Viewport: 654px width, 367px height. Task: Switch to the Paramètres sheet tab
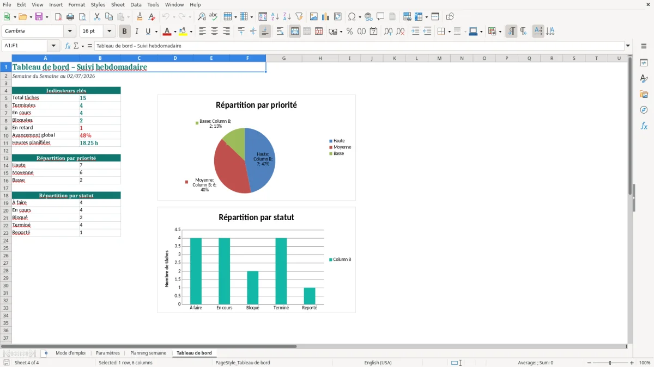point(108,353)
